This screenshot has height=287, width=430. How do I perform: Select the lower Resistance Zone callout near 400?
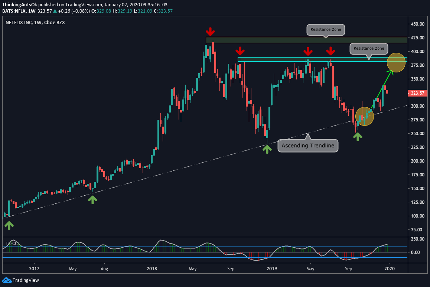[x=369, y=49]
